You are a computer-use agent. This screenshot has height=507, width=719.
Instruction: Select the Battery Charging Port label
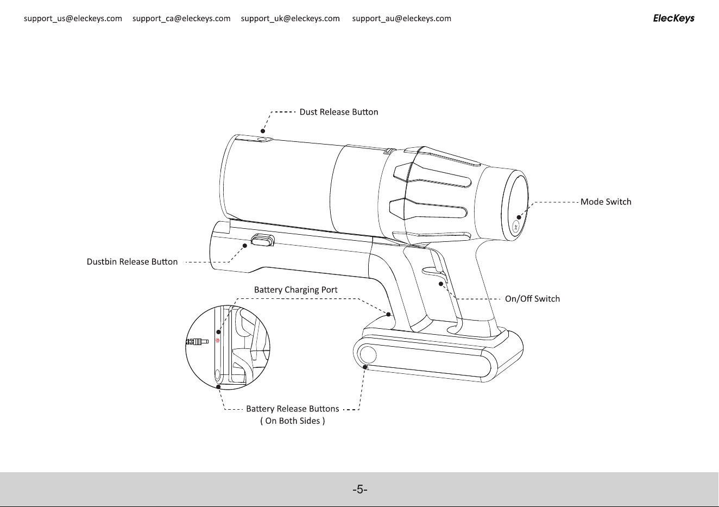296,290
